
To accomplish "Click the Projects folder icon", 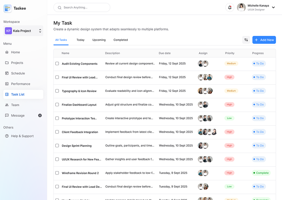I will (x=7, y=63).
